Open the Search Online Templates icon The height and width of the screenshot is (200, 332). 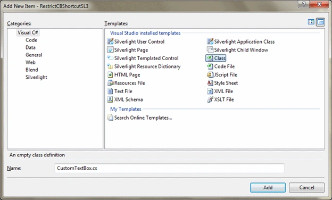110,118
